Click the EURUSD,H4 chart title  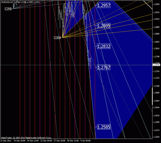[x=7, y=2]
